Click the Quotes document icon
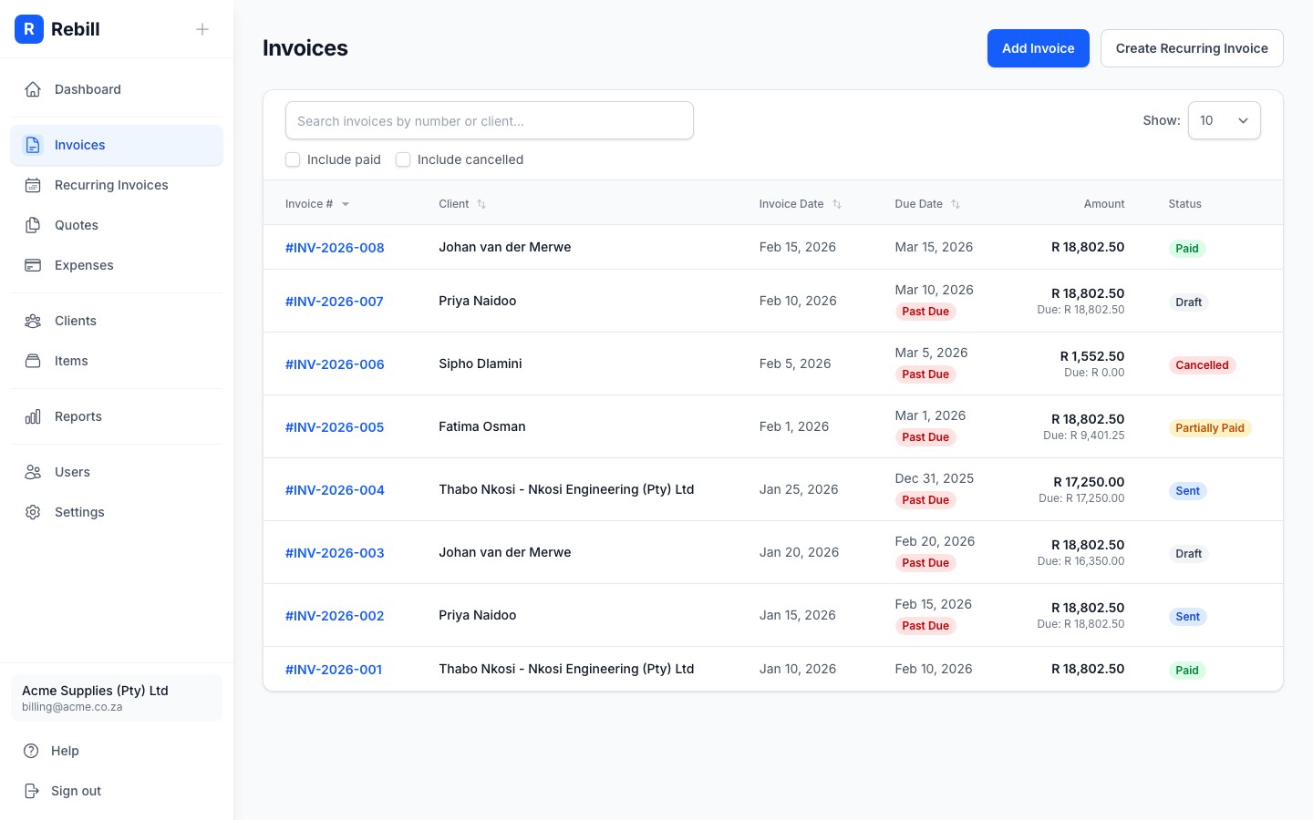Image resolution: width=1313 pixels, height=820 pixels. pos(33,225)
